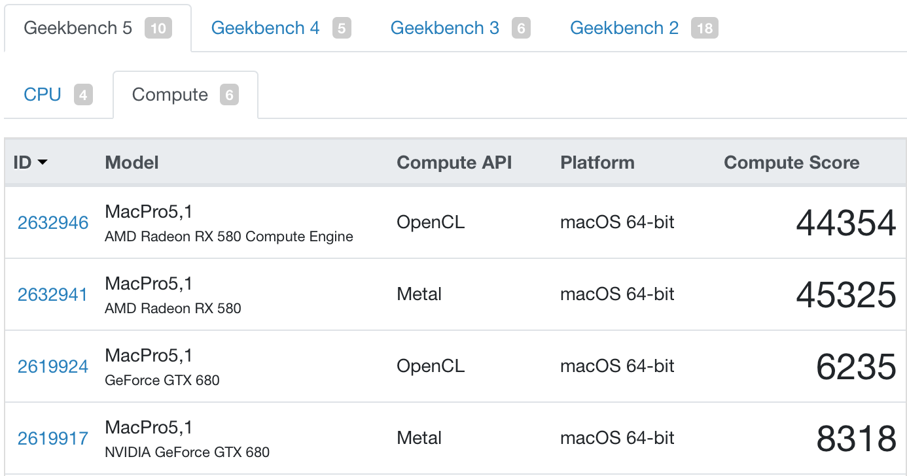Screen dimensions: 907x476
Task: Click MacPro5,1 in the 2619917 row
Action: 149,428
